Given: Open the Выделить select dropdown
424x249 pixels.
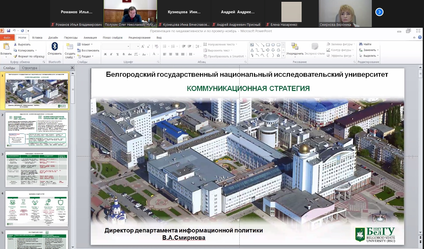Looking at the screenshot, I should pyautogui.click(x=369, y=56).
